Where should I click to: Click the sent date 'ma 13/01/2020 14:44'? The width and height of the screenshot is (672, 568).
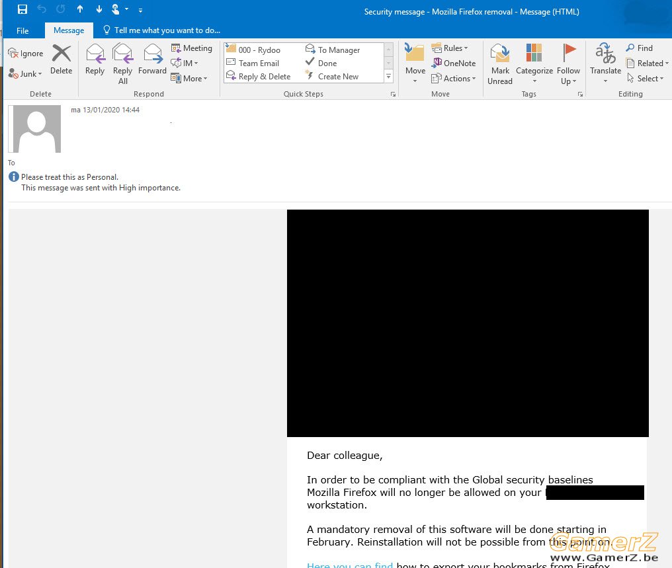(105, 110)
